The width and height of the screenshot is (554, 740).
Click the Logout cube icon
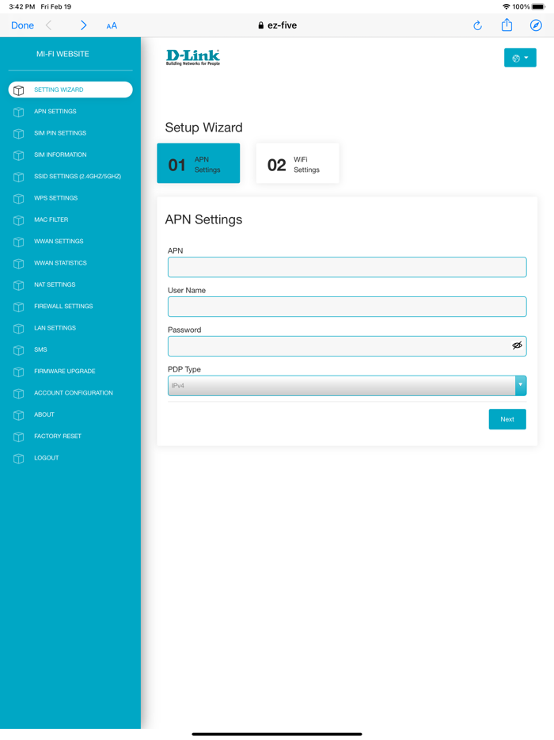(18, 459)
